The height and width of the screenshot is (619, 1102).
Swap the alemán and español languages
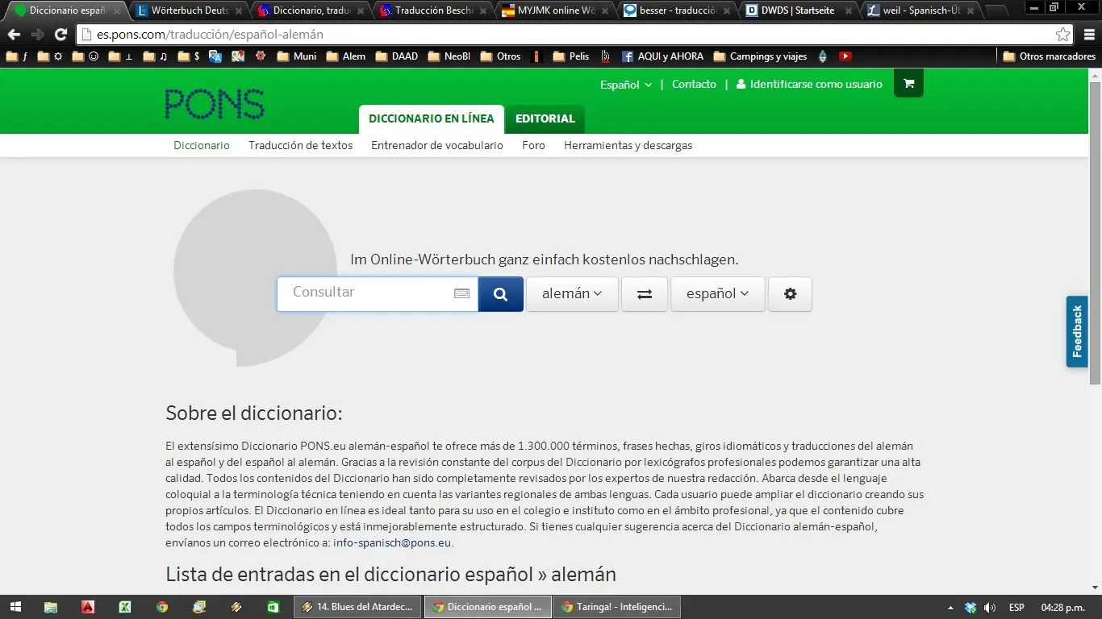click(644, 294)
